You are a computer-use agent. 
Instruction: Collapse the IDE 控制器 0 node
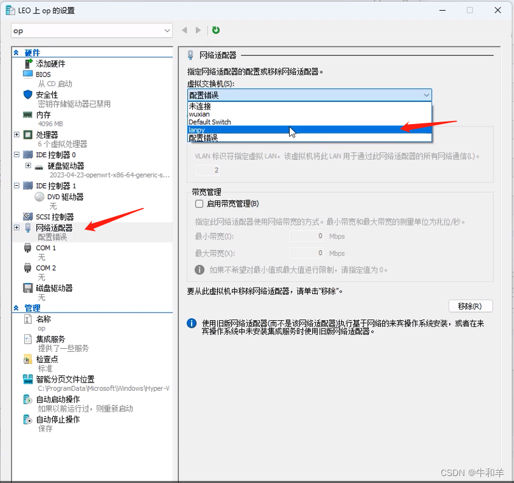point(17,154)
